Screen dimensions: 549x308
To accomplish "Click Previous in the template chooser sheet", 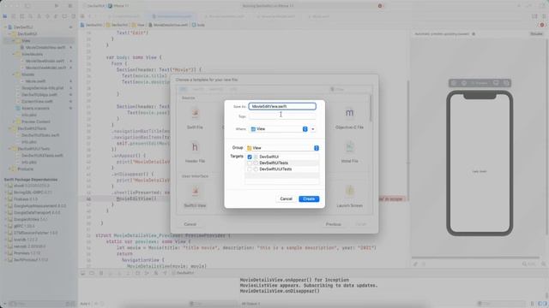I will [x=334, y=224].
